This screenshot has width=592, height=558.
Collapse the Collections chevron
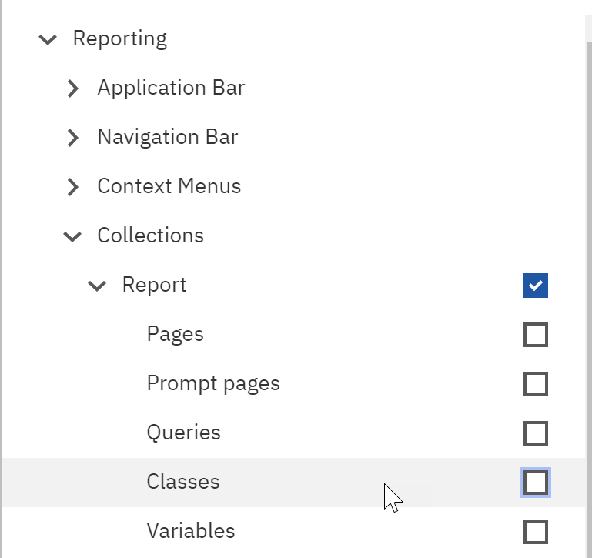tap(72, 236)
